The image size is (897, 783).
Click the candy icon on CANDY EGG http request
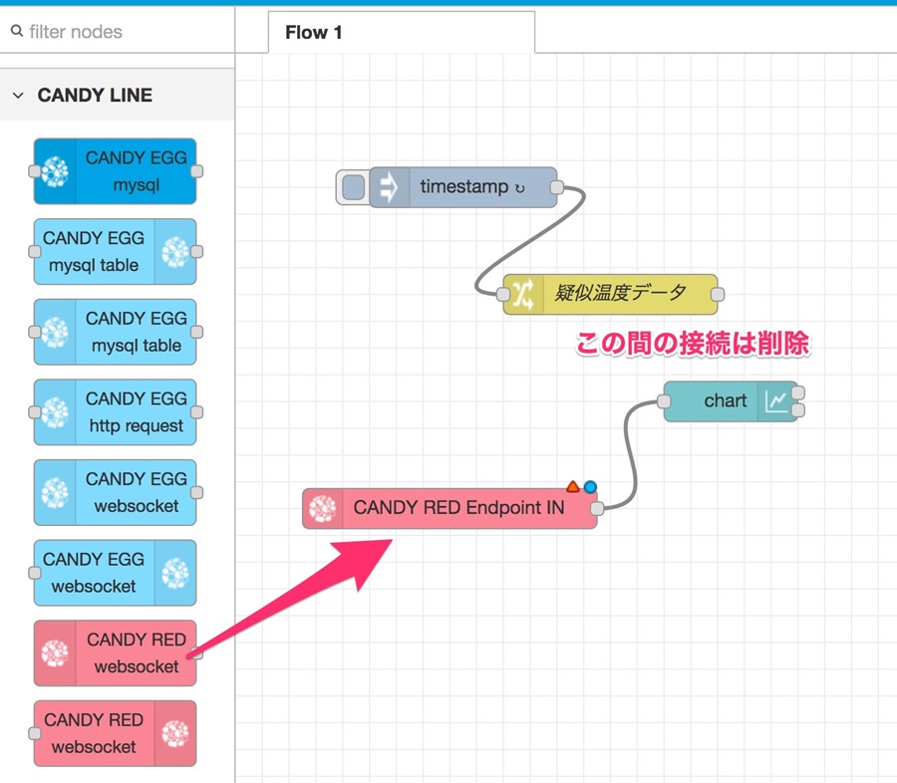[55, 412]
